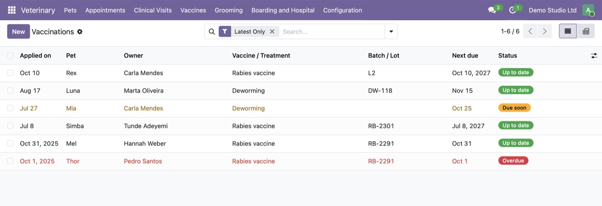Select the checkbox for Thor's row
This screenshot has height=206, width=602.
tap(10, 161)
